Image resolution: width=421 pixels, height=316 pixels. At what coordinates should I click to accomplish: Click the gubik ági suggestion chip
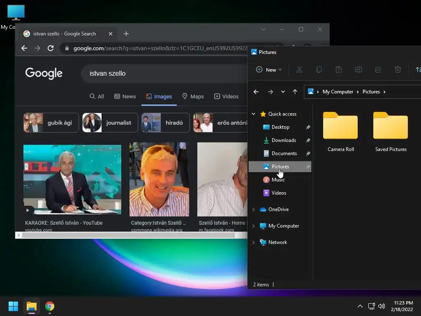coord(51,123)
